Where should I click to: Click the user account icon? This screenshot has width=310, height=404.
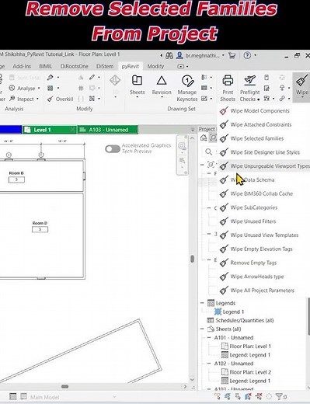pyautogui.click(x=179, y=55)
